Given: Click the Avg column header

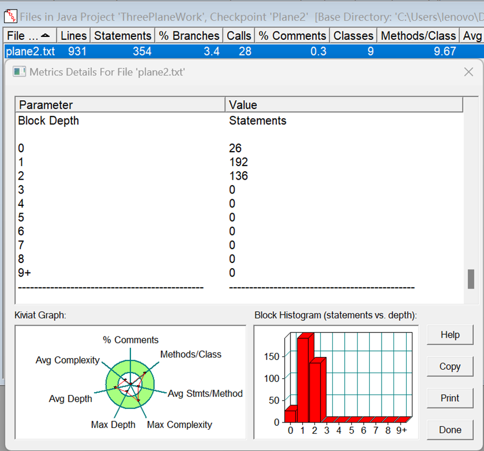Looking at the screenshot, I should [472, 36].
